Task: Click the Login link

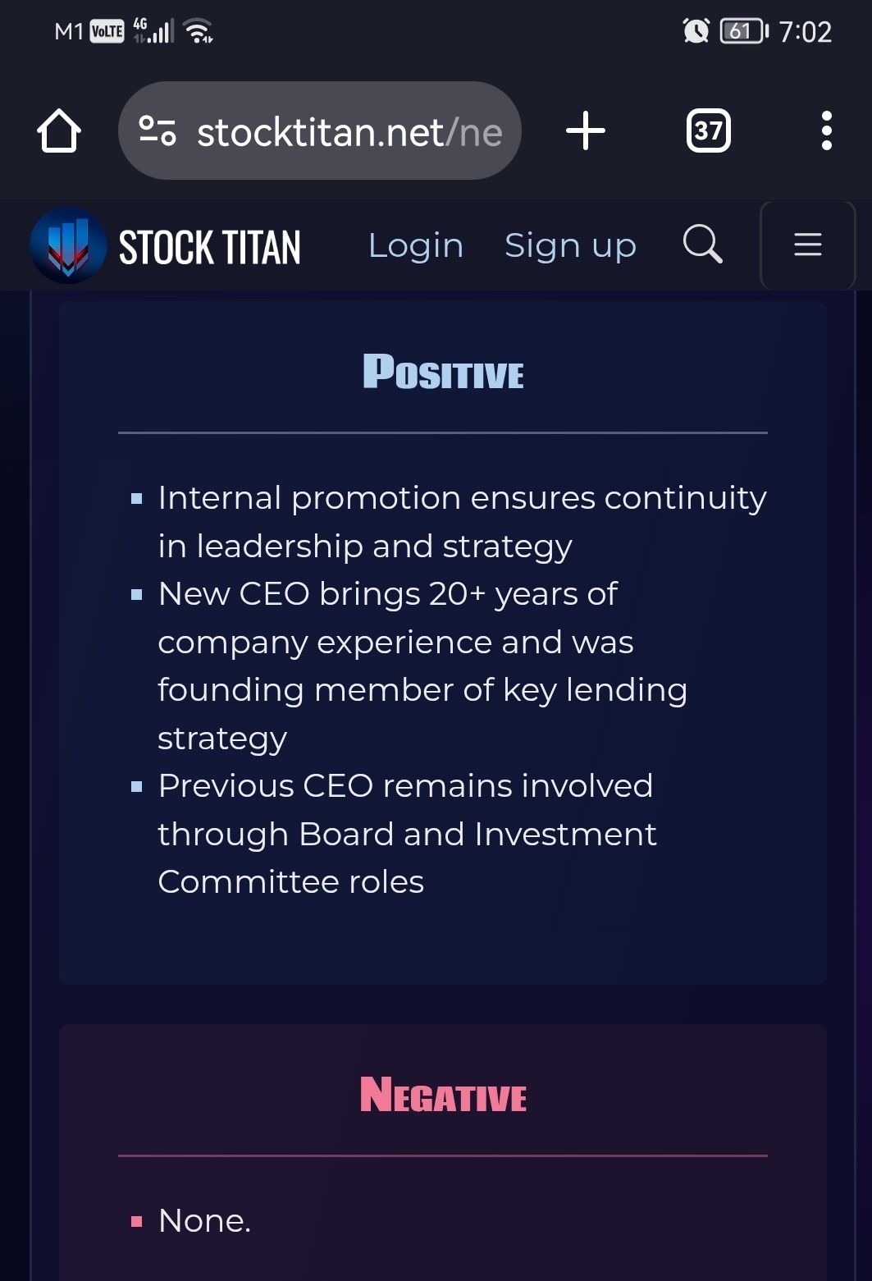Action: pos(416,246)
